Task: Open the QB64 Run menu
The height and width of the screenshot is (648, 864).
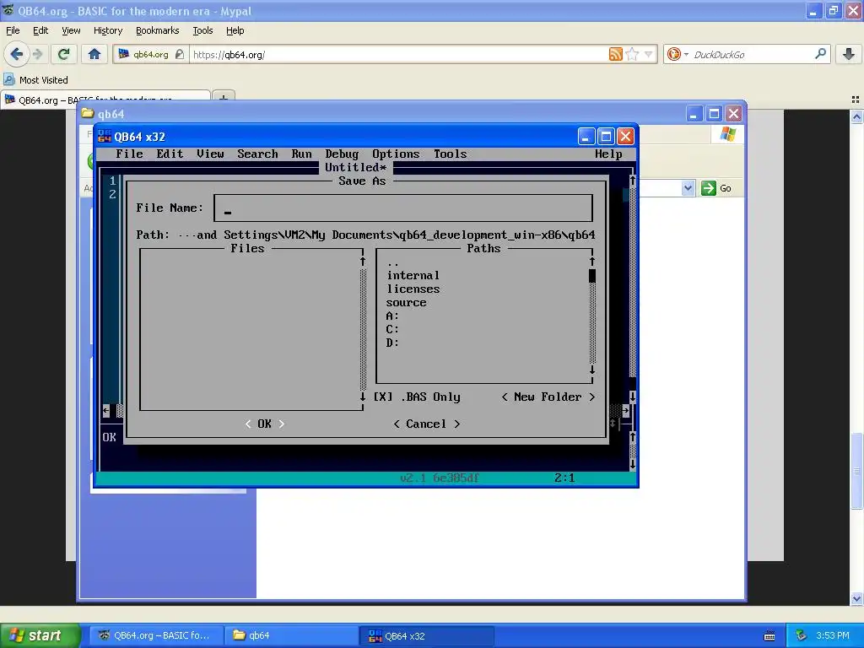Action: tap(301, 154)
